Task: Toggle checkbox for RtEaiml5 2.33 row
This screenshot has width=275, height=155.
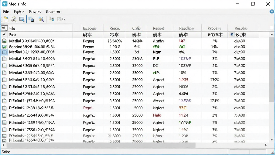Action: pyautogui.click(x=4, y=87)
